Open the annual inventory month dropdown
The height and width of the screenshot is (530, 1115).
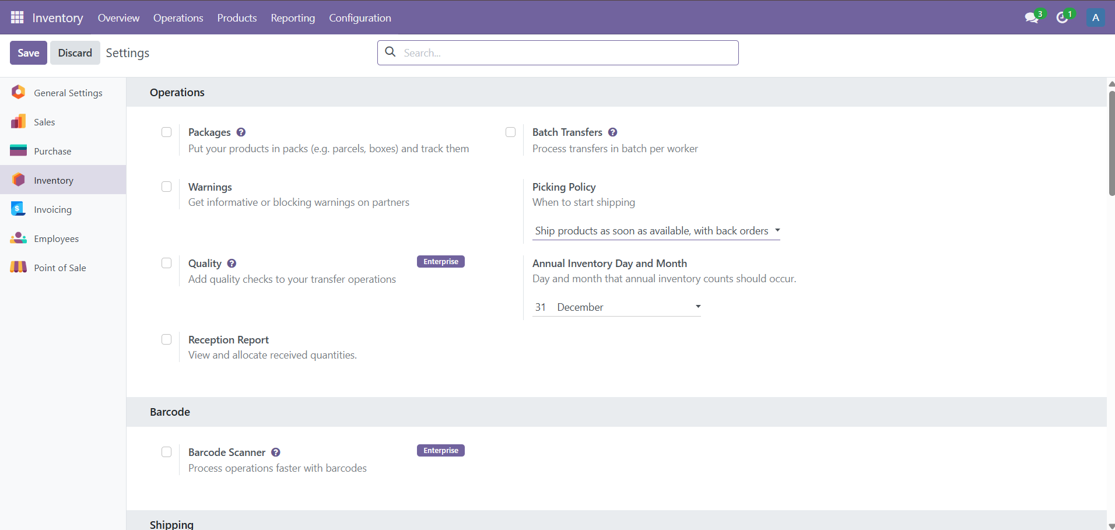628,307
